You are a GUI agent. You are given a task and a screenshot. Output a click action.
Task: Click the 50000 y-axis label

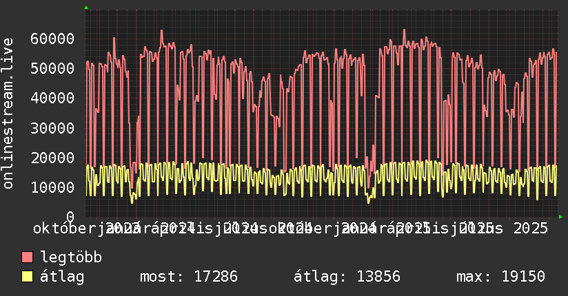click(52, 68)
